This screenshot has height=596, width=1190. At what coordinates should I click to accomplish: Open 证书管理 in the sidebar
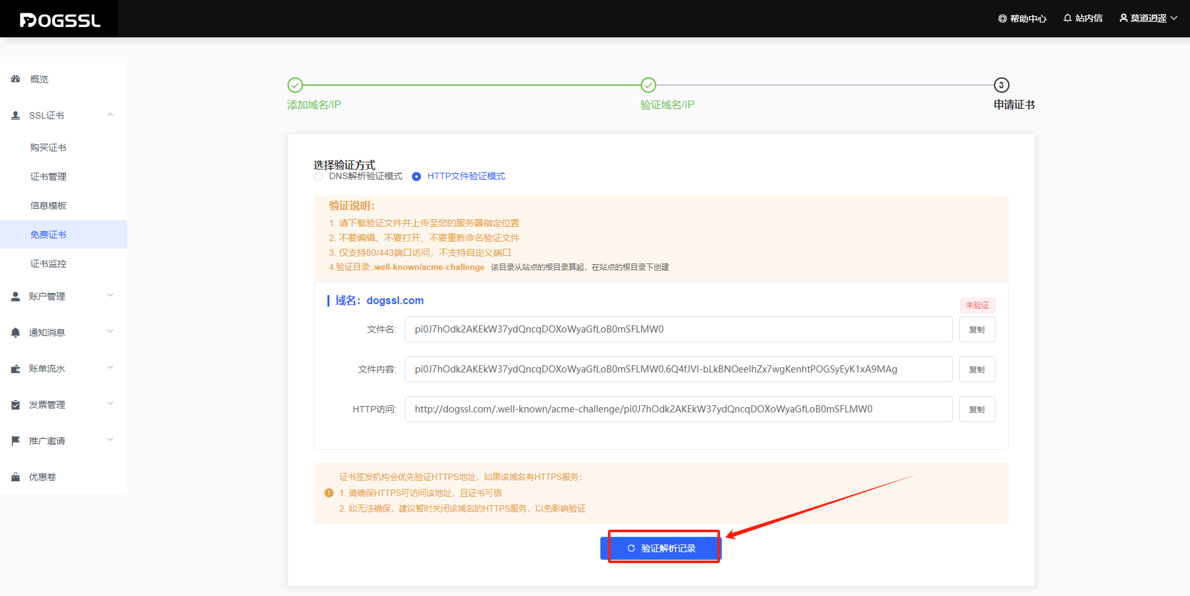(63, 177)
